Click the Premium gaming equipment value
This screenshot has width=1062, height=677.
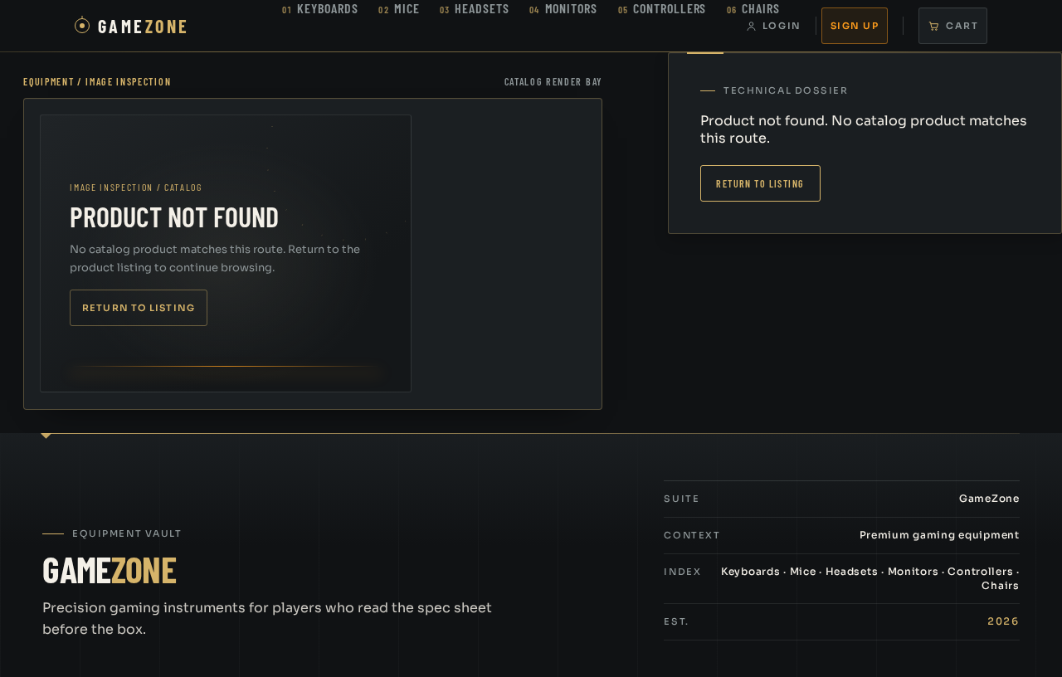click(x=939, y=535)
